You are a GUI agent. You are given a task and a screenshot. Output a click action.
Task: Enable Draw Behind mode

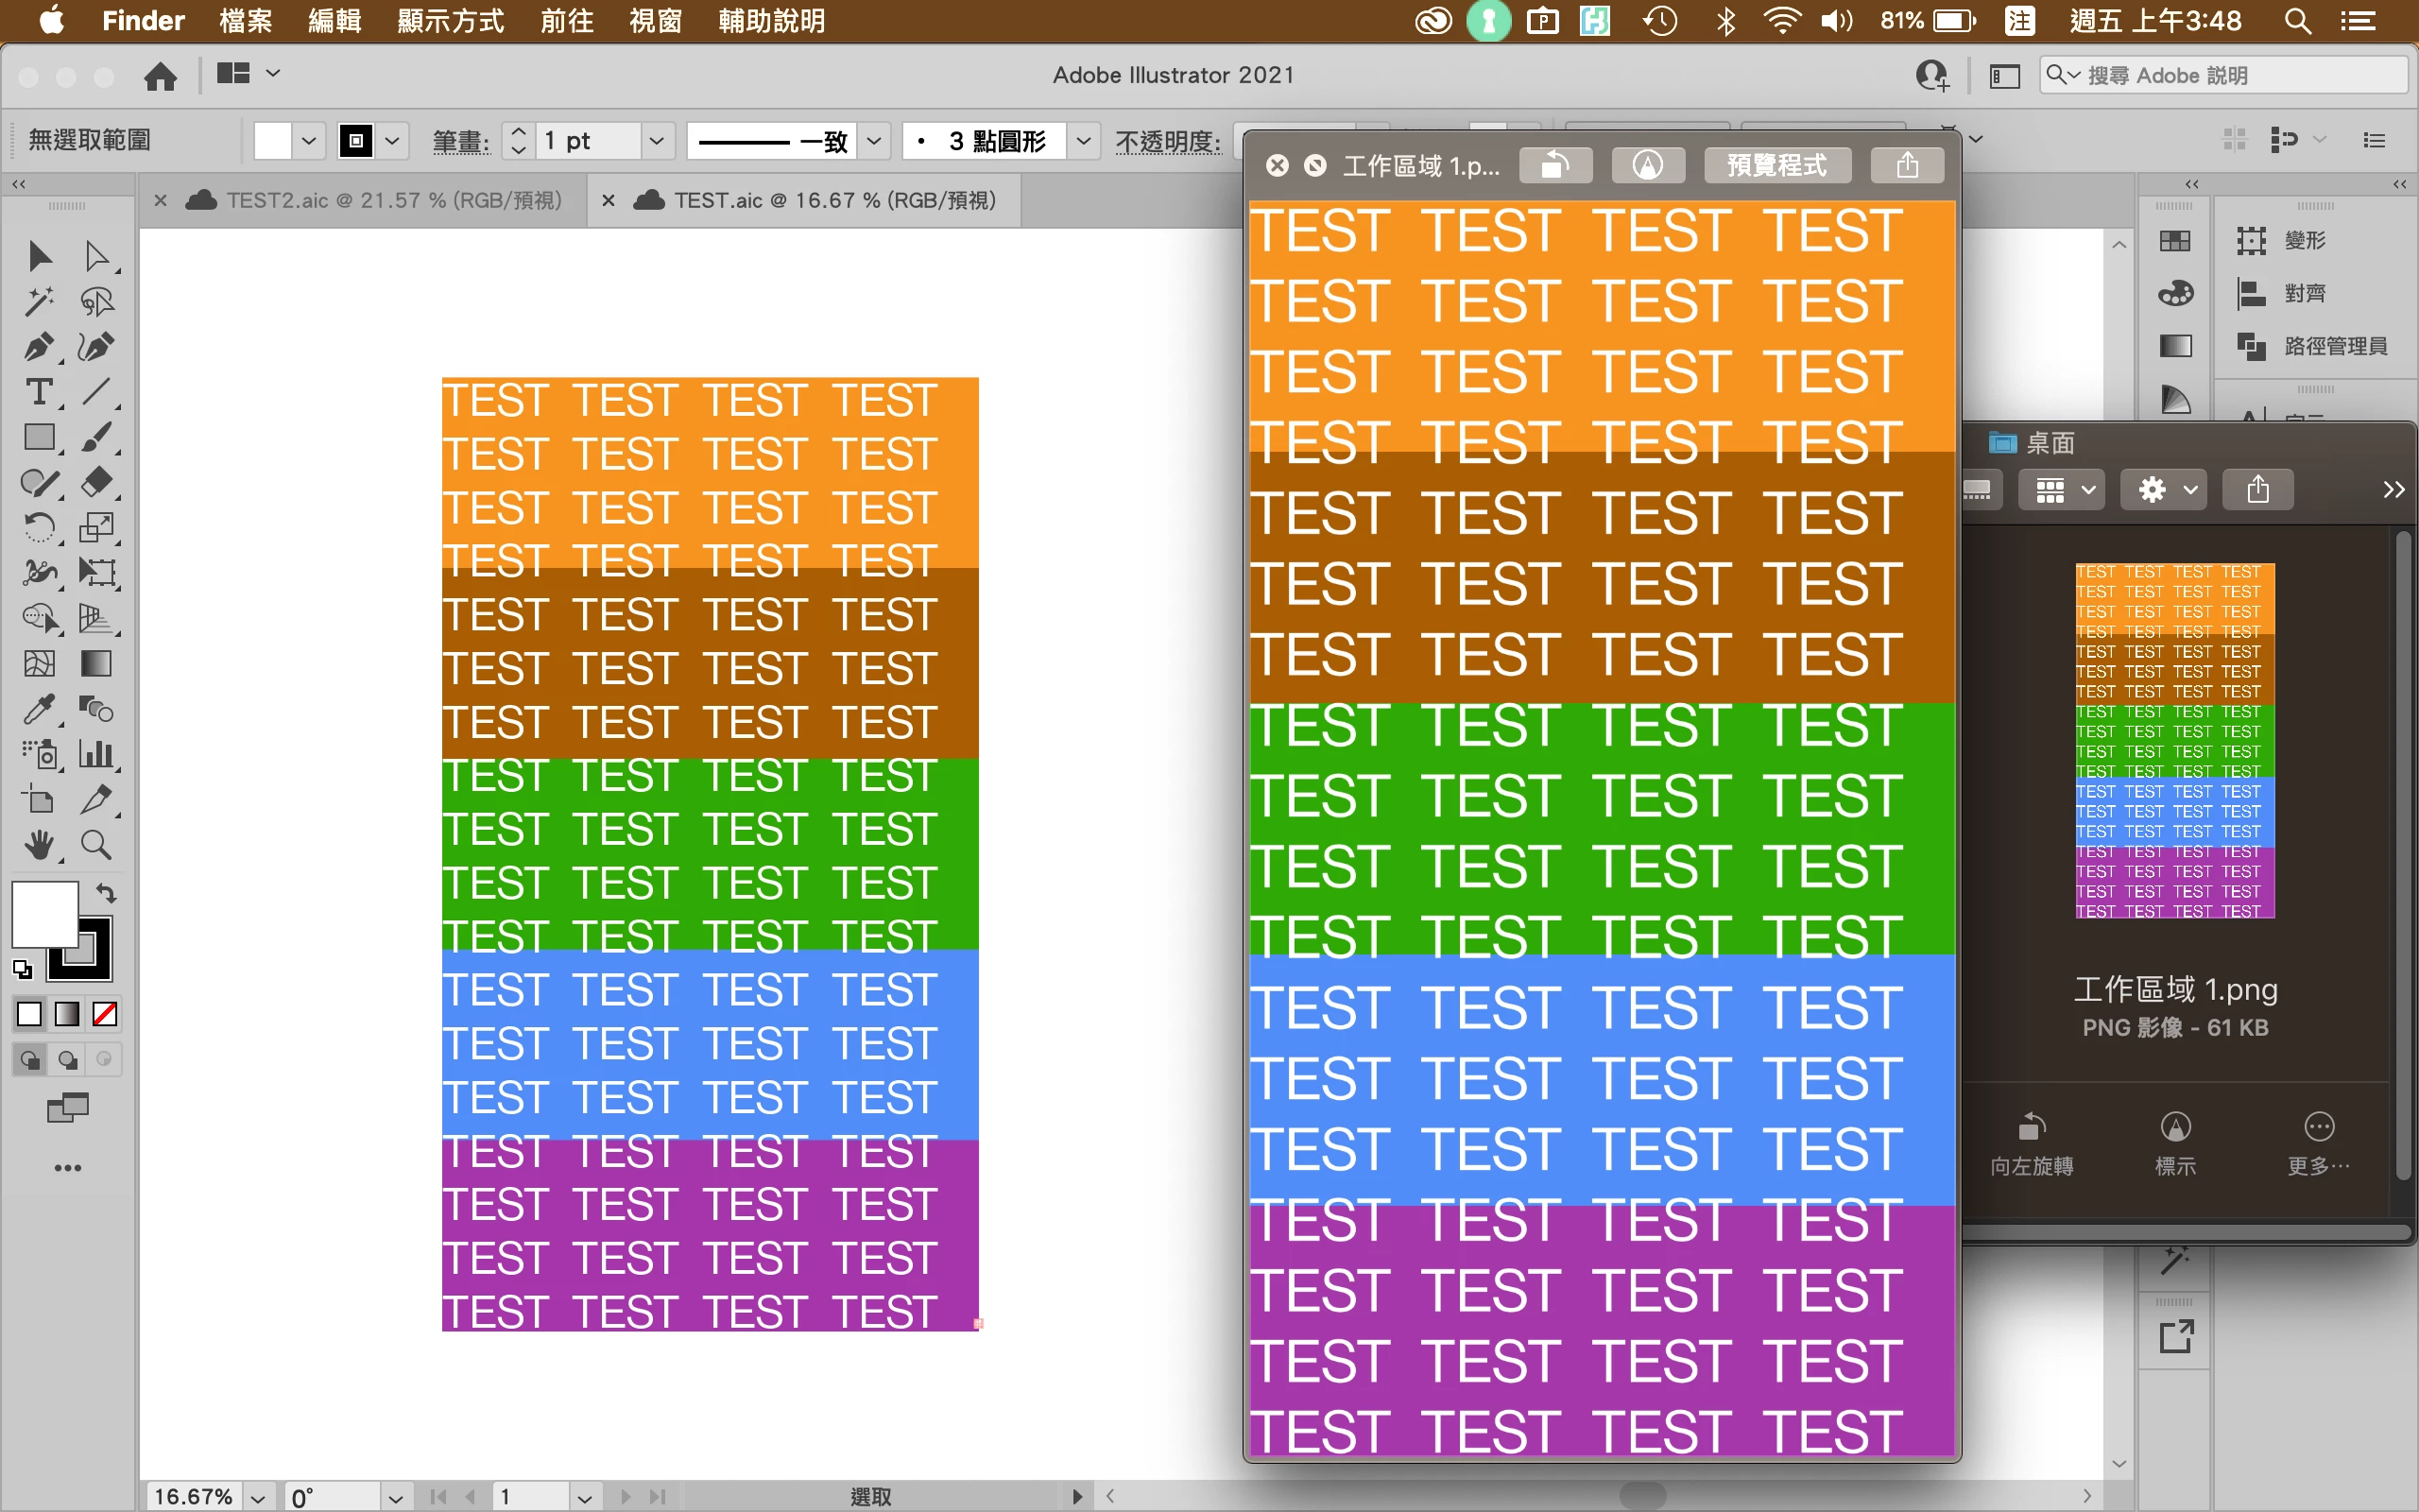point(67,1059)
